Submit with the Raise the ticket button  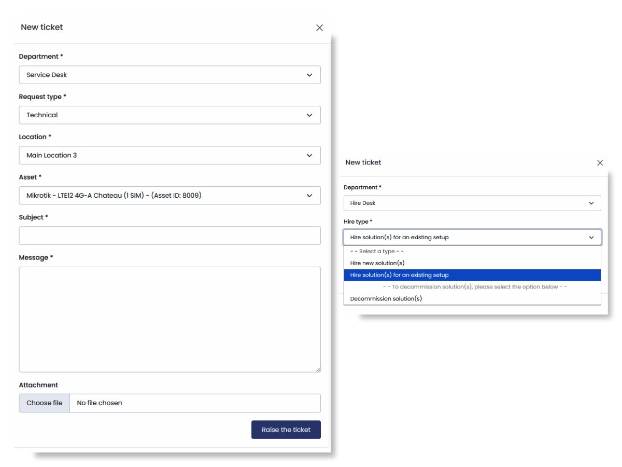(286, 430)
